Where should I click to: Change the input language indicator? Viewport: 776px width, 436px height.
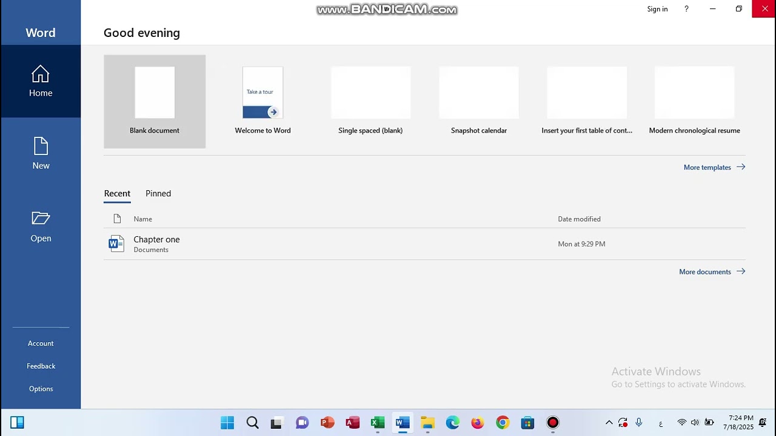point(661,423)
